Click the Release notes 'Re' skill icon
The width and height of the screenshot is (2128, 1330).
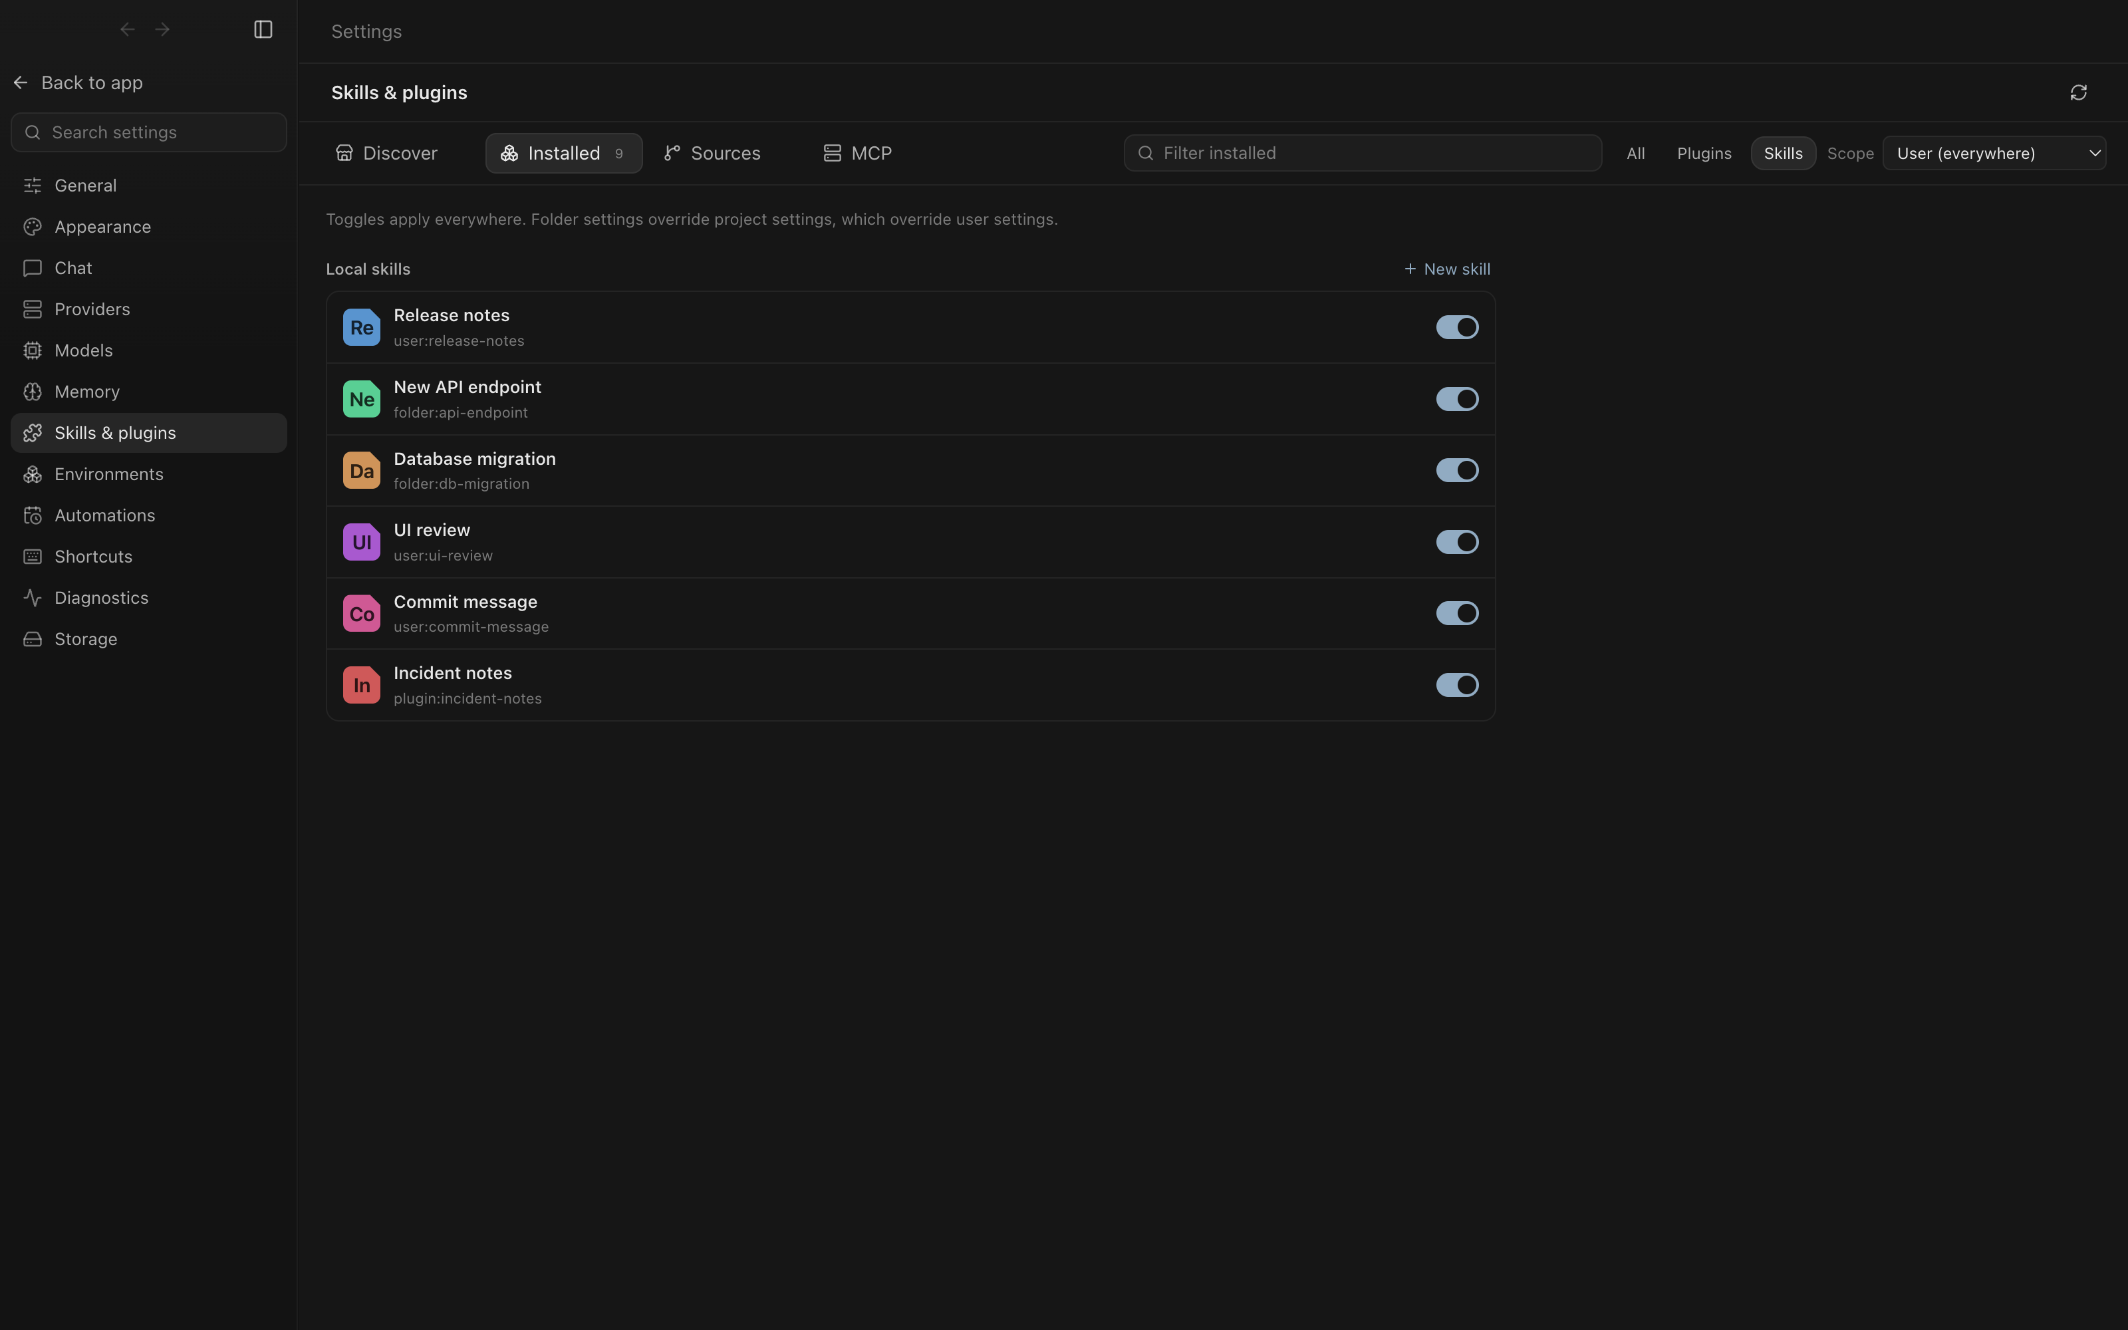(x=361, y=327)
